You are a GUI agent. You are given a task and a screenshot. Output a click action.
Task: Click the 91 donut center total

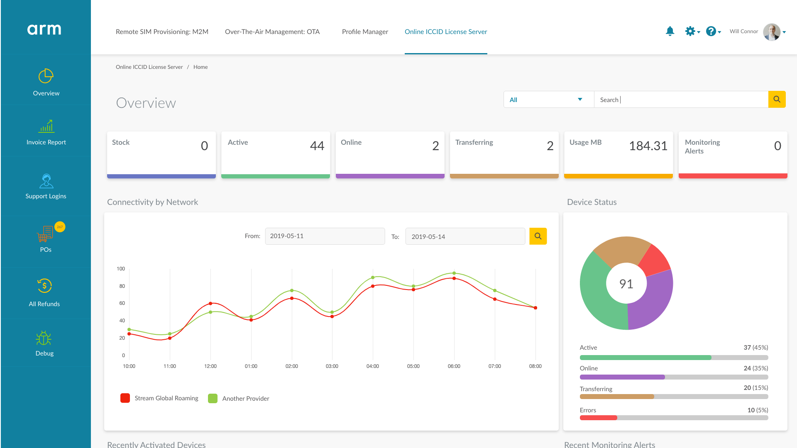626,284
